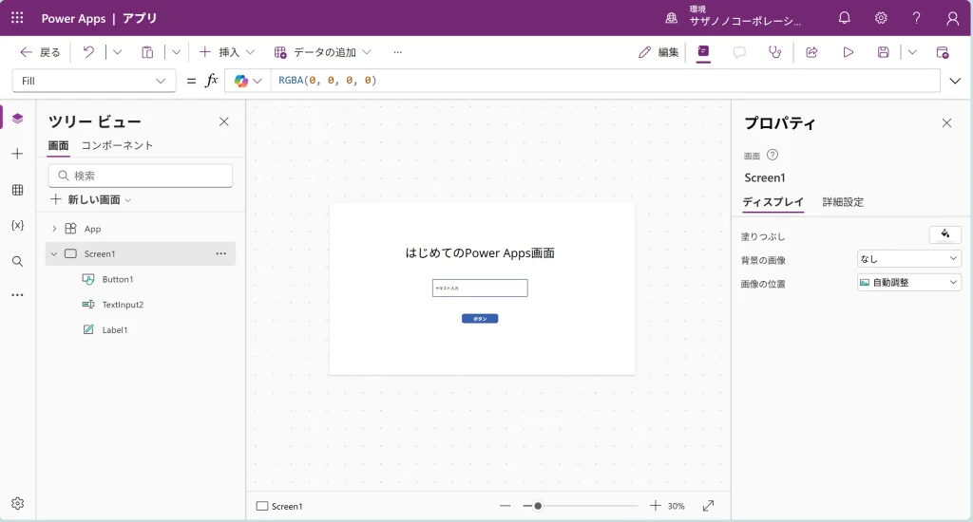Expand the App tree node
The width and height of the screenshot is (973, 522).
click(x=54, y=229)
